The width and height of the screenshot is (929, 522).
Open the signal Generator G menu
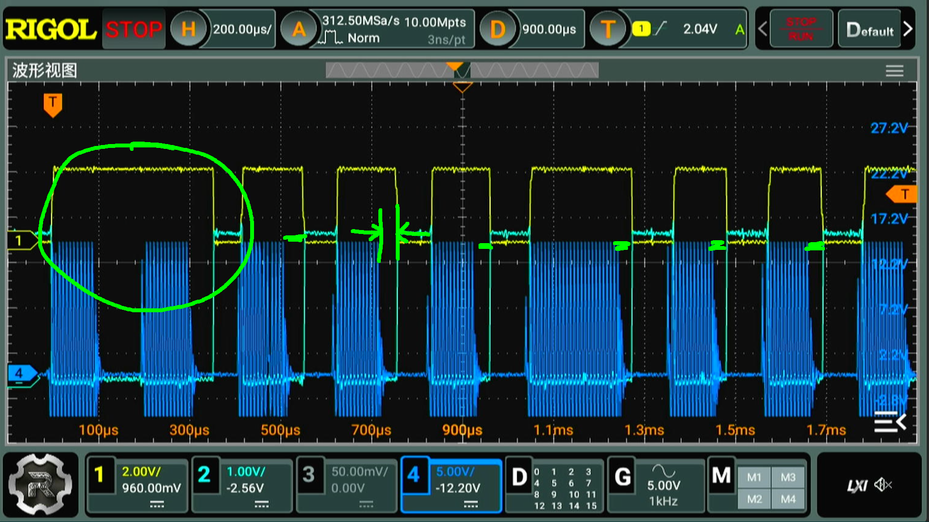(623, 477)
